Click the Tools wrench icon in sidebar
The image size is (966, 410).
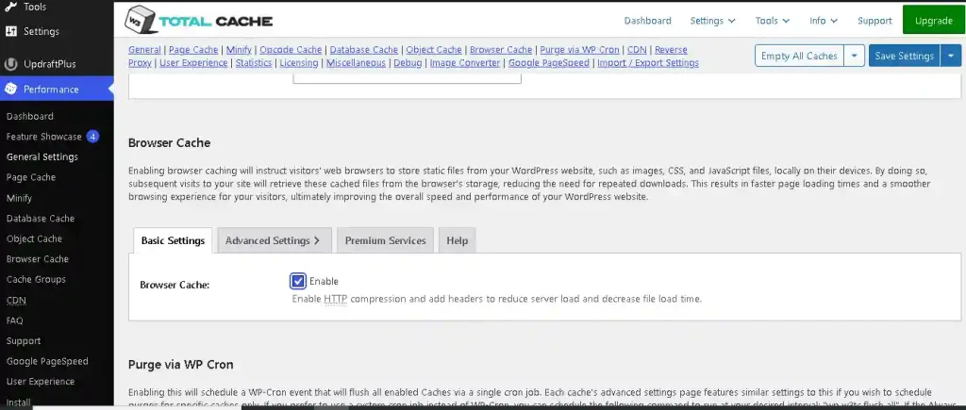[x=10, y=8]
